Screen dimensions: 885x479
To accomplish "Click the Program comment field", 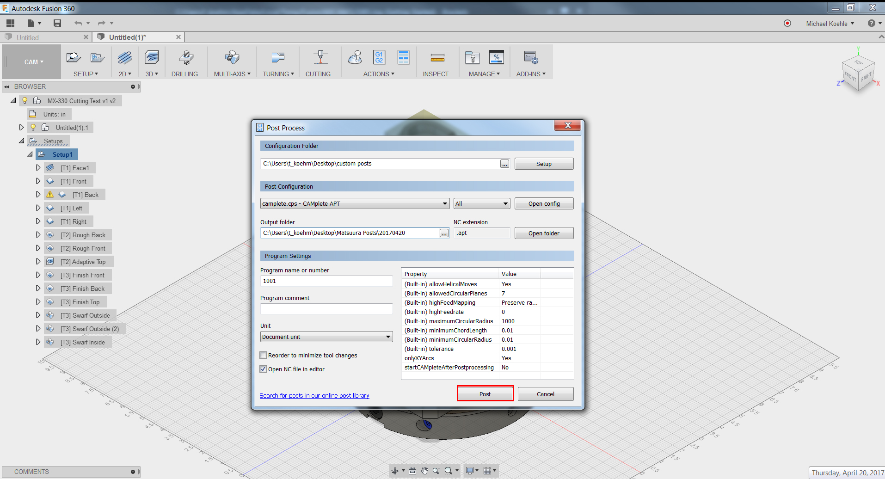I will pyautogui.click(x=326, y=308).
